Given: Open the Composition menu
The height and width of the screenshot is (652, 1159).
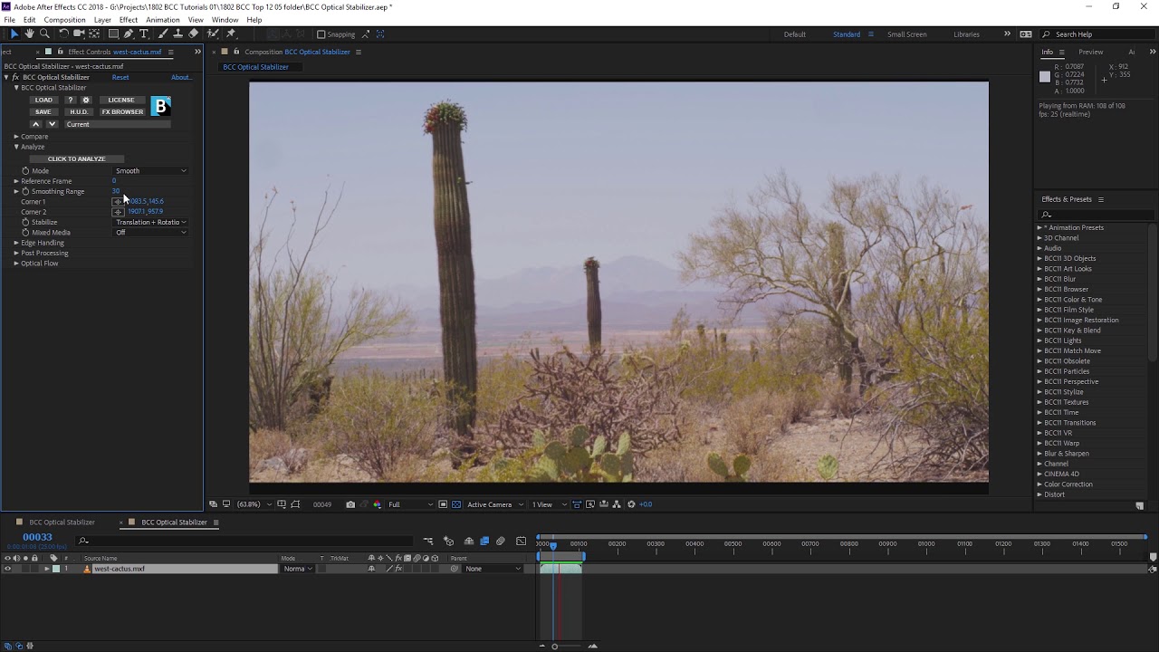Looking at the screenshot, I should pos(64,20).
